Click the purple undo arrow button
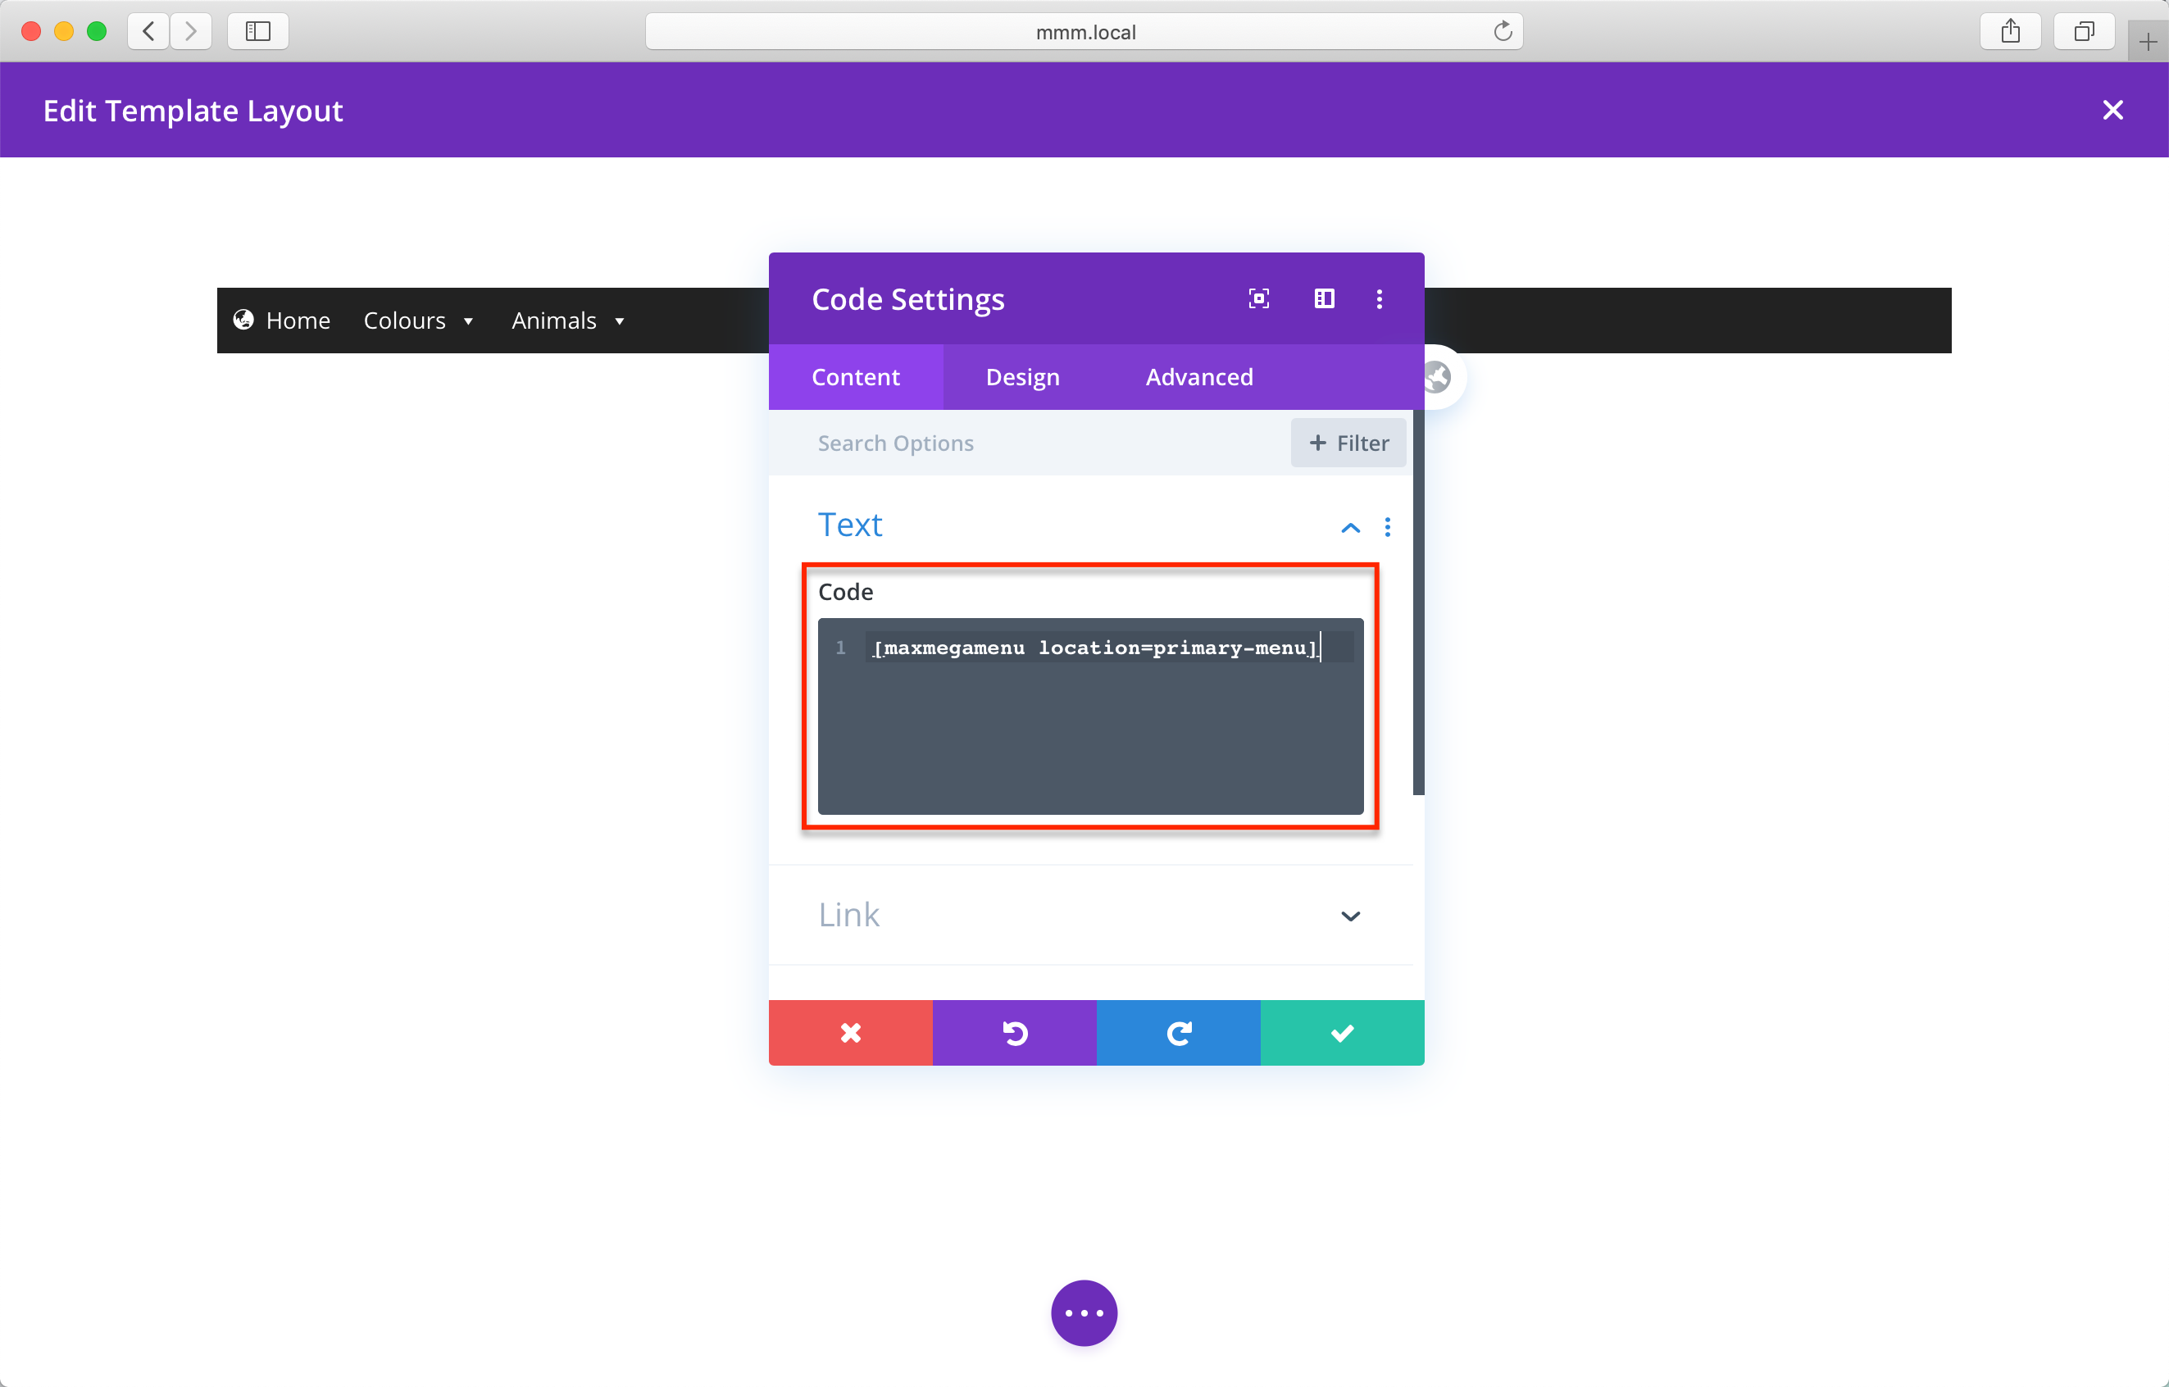Image resolution: width=2169 pixels, height=1387 pixels. [x=1014, y=1032]
